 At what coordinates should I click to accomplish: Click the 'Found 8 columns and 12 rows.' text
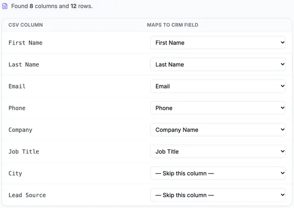pos(52,6)
